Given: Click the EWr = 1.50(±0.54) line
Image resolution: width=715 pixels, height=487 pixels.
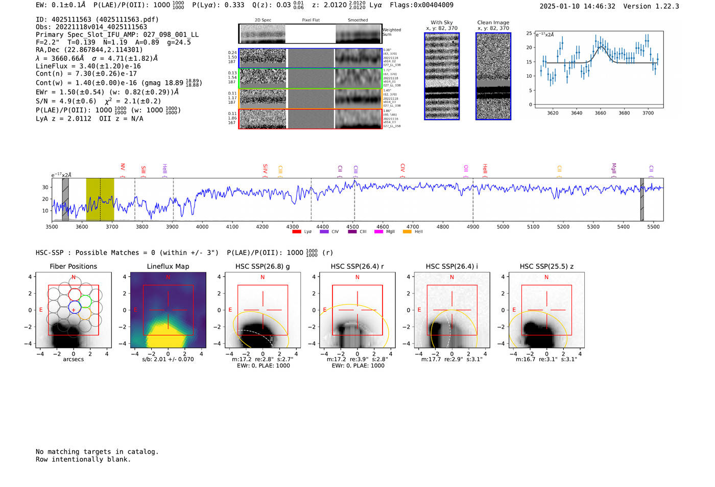Looking at the screenshot, I should pyautogui.click(x=107, y=92).
